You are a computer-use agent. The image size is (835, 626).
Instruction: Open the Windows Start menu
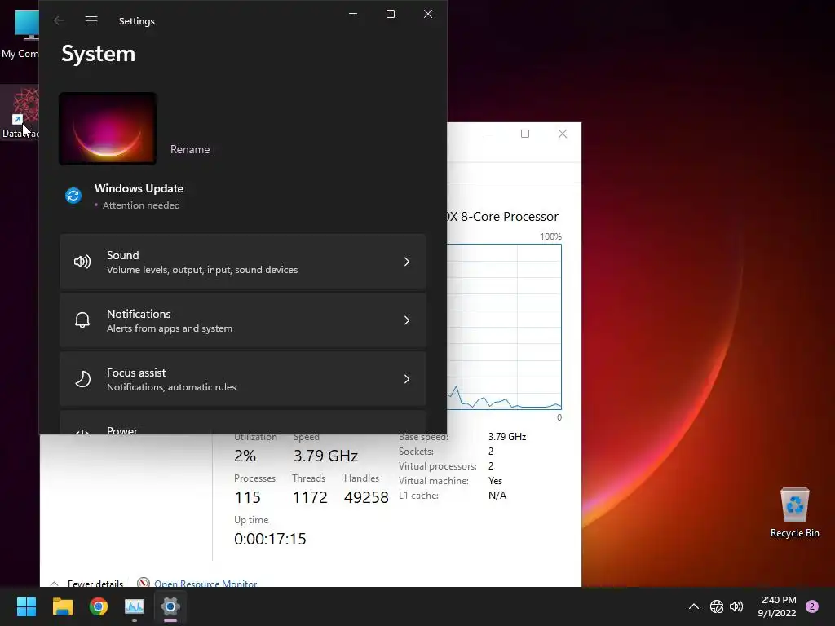point(26,606)
